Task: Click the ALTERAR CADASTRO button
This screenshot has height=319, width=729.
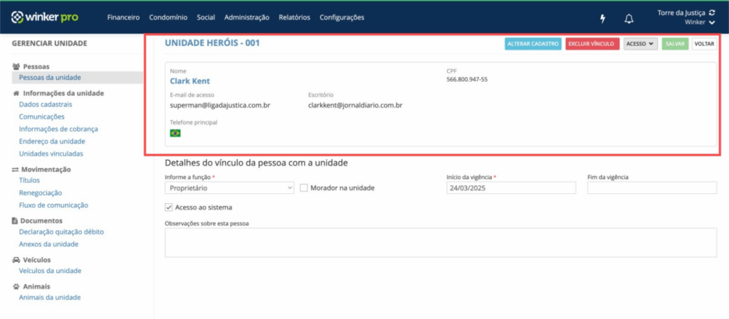Action: pyautogui.click(x=533, y=43)
